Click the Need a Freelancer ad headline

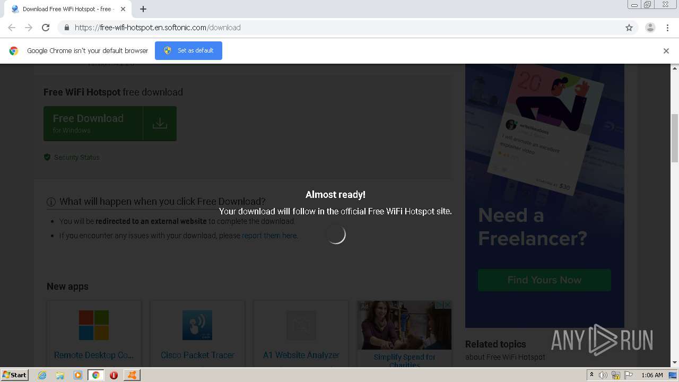coord(532,227)
